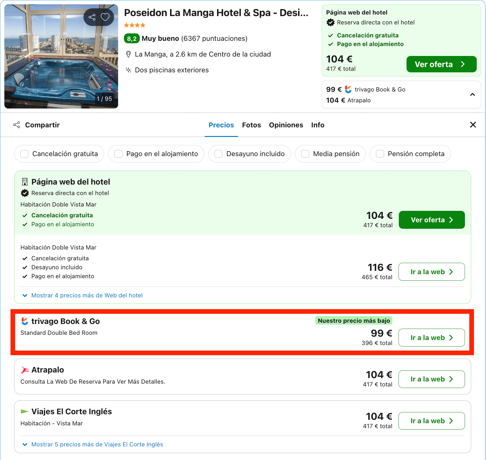Viewport: 486px width, 460px height.
Task: Save hotel with heart favorite icon
Action: point(105,17)
